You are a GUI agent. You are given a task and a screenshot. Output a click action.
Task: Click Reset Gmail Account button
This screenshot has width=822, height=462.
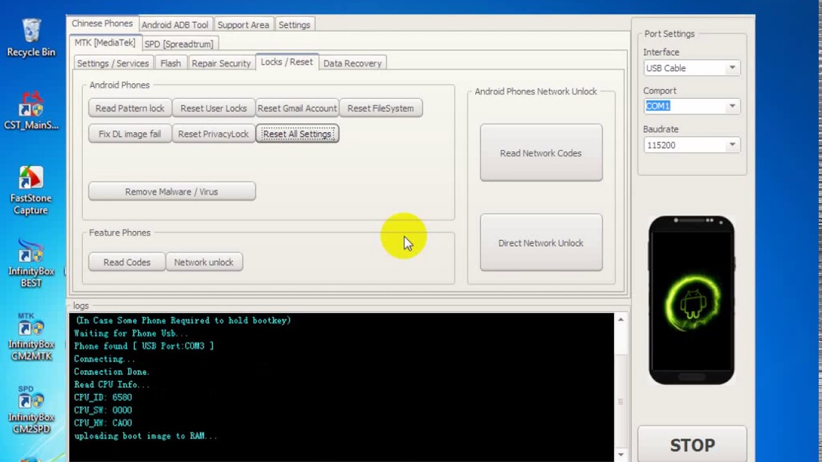pos(297,108)
